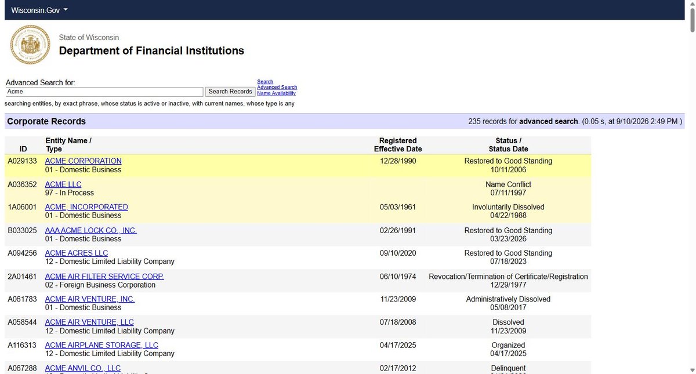Open the Wisconsin.Gov dropdown menu
The width and height of the screenshot is (696, 374).
pyautogui.click(x=39, y=10)
